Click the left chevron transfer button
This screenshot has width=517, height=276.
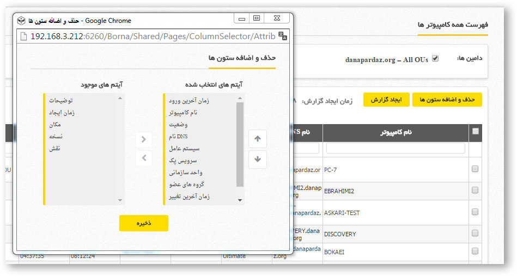(144, 158)
